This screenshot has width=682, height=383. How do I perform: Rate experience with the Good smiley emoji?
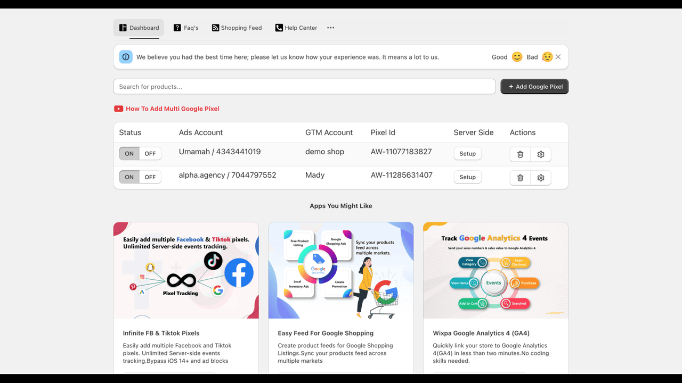517,57
